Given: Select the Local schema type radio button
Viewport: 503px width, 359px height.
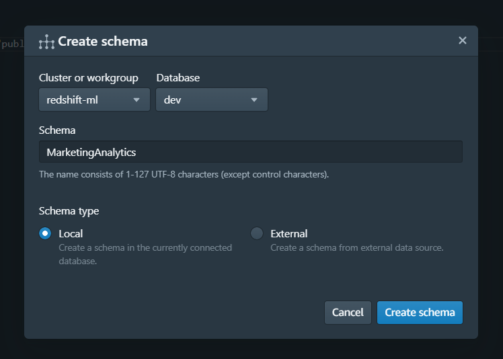Looking at the screenshot, I should [45, 233].
